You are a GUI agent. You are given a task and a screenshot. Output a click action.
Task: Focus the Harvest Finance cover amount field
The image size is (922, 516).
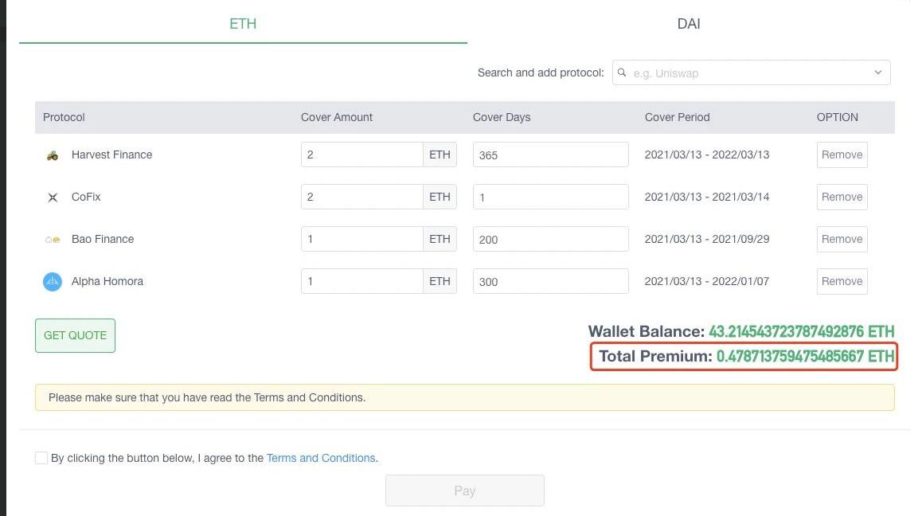361,154
